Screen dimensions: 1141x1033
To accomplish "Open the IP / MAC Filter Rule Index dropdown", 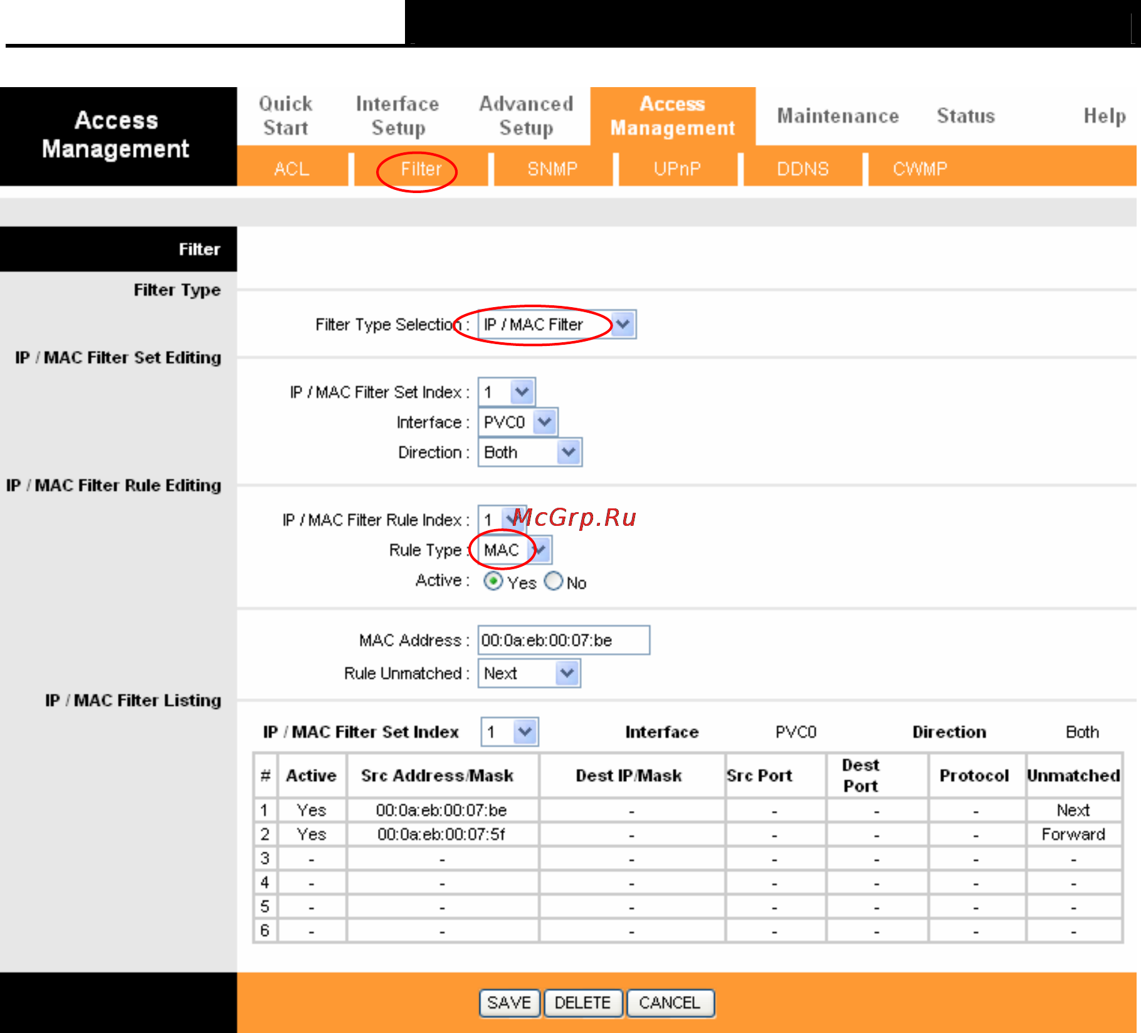I will point(502,520).
